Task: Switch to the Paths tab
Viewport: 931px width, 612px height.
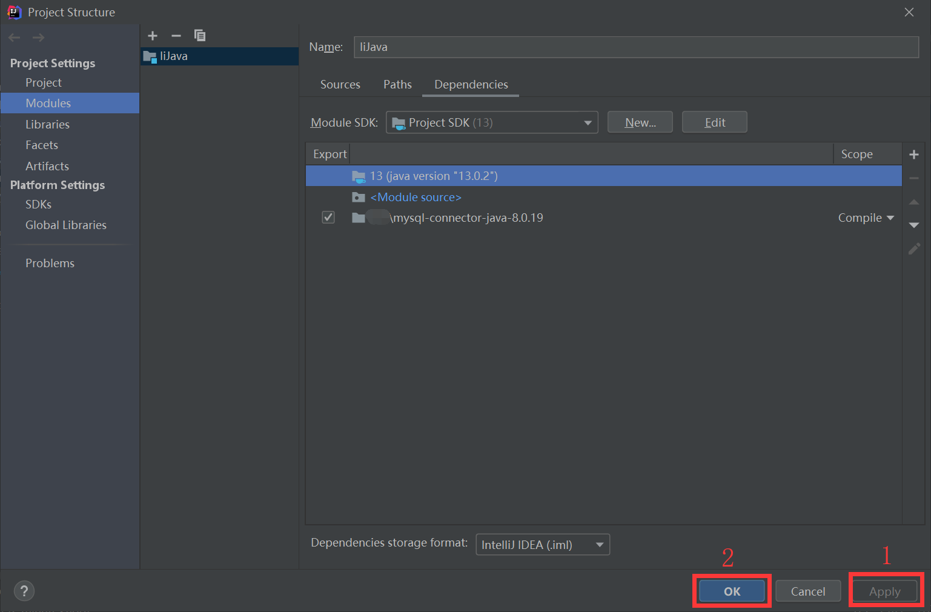Action: click(397, 85)
